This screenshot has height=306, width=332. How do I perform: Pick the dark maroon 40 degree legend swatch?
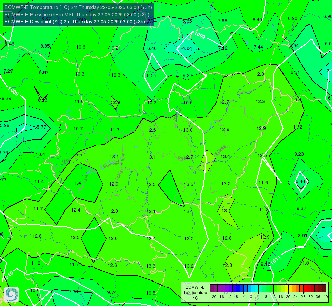tap(324, 288)
